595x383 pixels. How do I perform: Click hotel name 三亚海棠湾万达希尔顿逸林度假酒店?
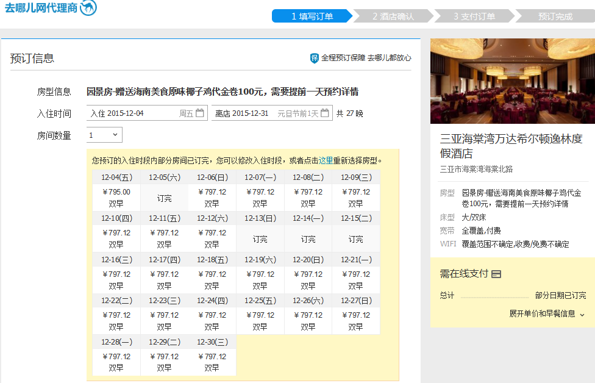click(511, 145)
